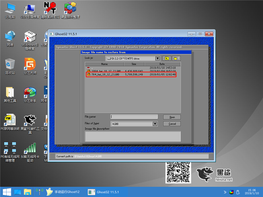Viewport: 263px width, 197px height.
Task: Open the 其他工具 folder icon
Action: 10,94
